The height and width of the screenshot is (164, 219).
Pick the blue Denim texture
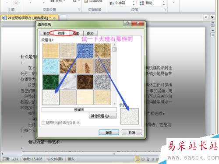pyautogui.click(x=85, y=50)
